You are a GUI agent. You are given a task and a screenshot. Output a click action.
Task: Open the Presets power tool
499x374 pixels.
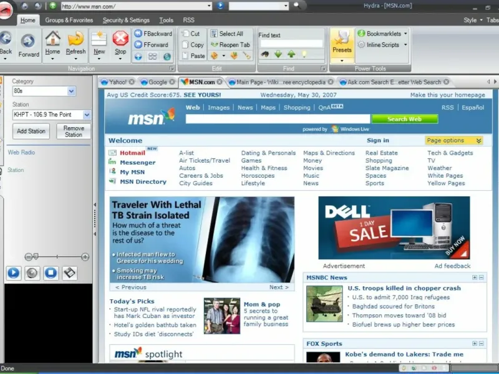(342, 45)
